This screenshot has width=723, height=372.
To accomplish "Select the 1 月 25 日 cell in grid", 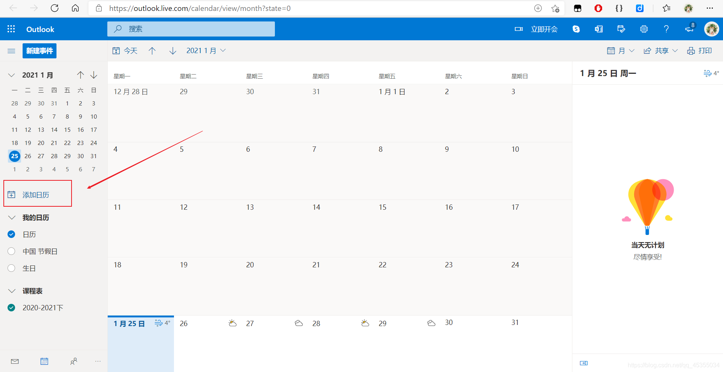I will [141, 343].
